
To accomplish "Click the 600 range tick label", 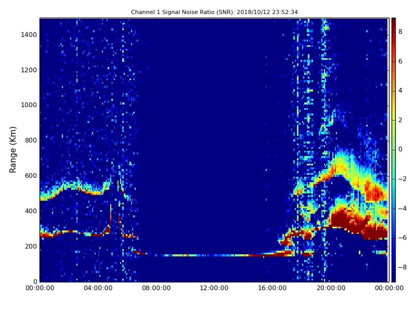I will click(x=31, y=176).
